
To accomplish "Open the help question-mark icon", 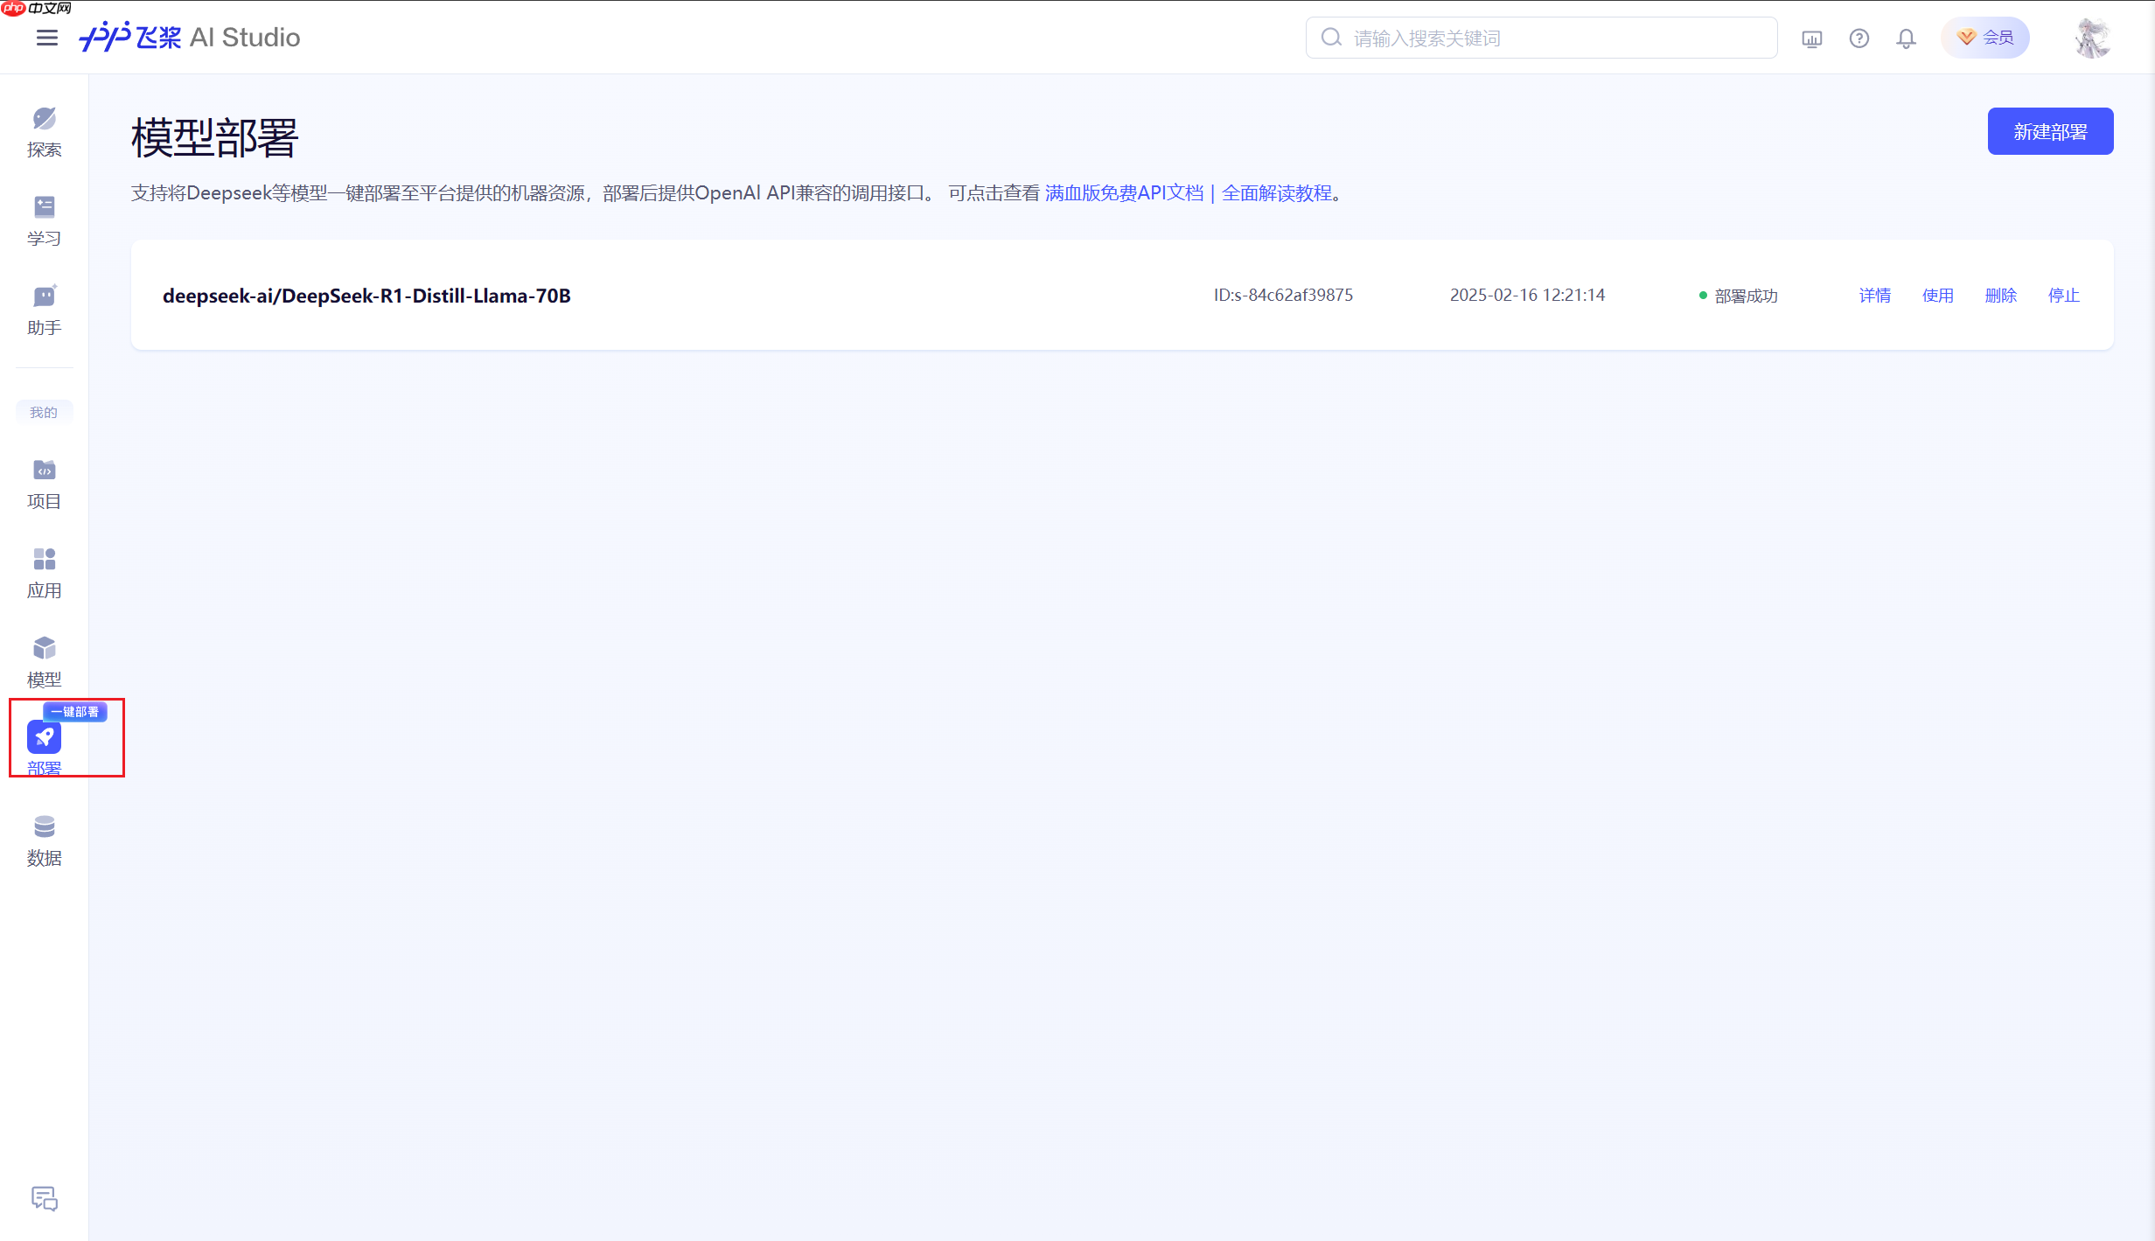I will click(1859, 38).
